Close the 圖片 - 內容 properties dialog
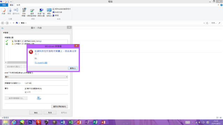Screen dimensions: 223x125 (69, 27)
